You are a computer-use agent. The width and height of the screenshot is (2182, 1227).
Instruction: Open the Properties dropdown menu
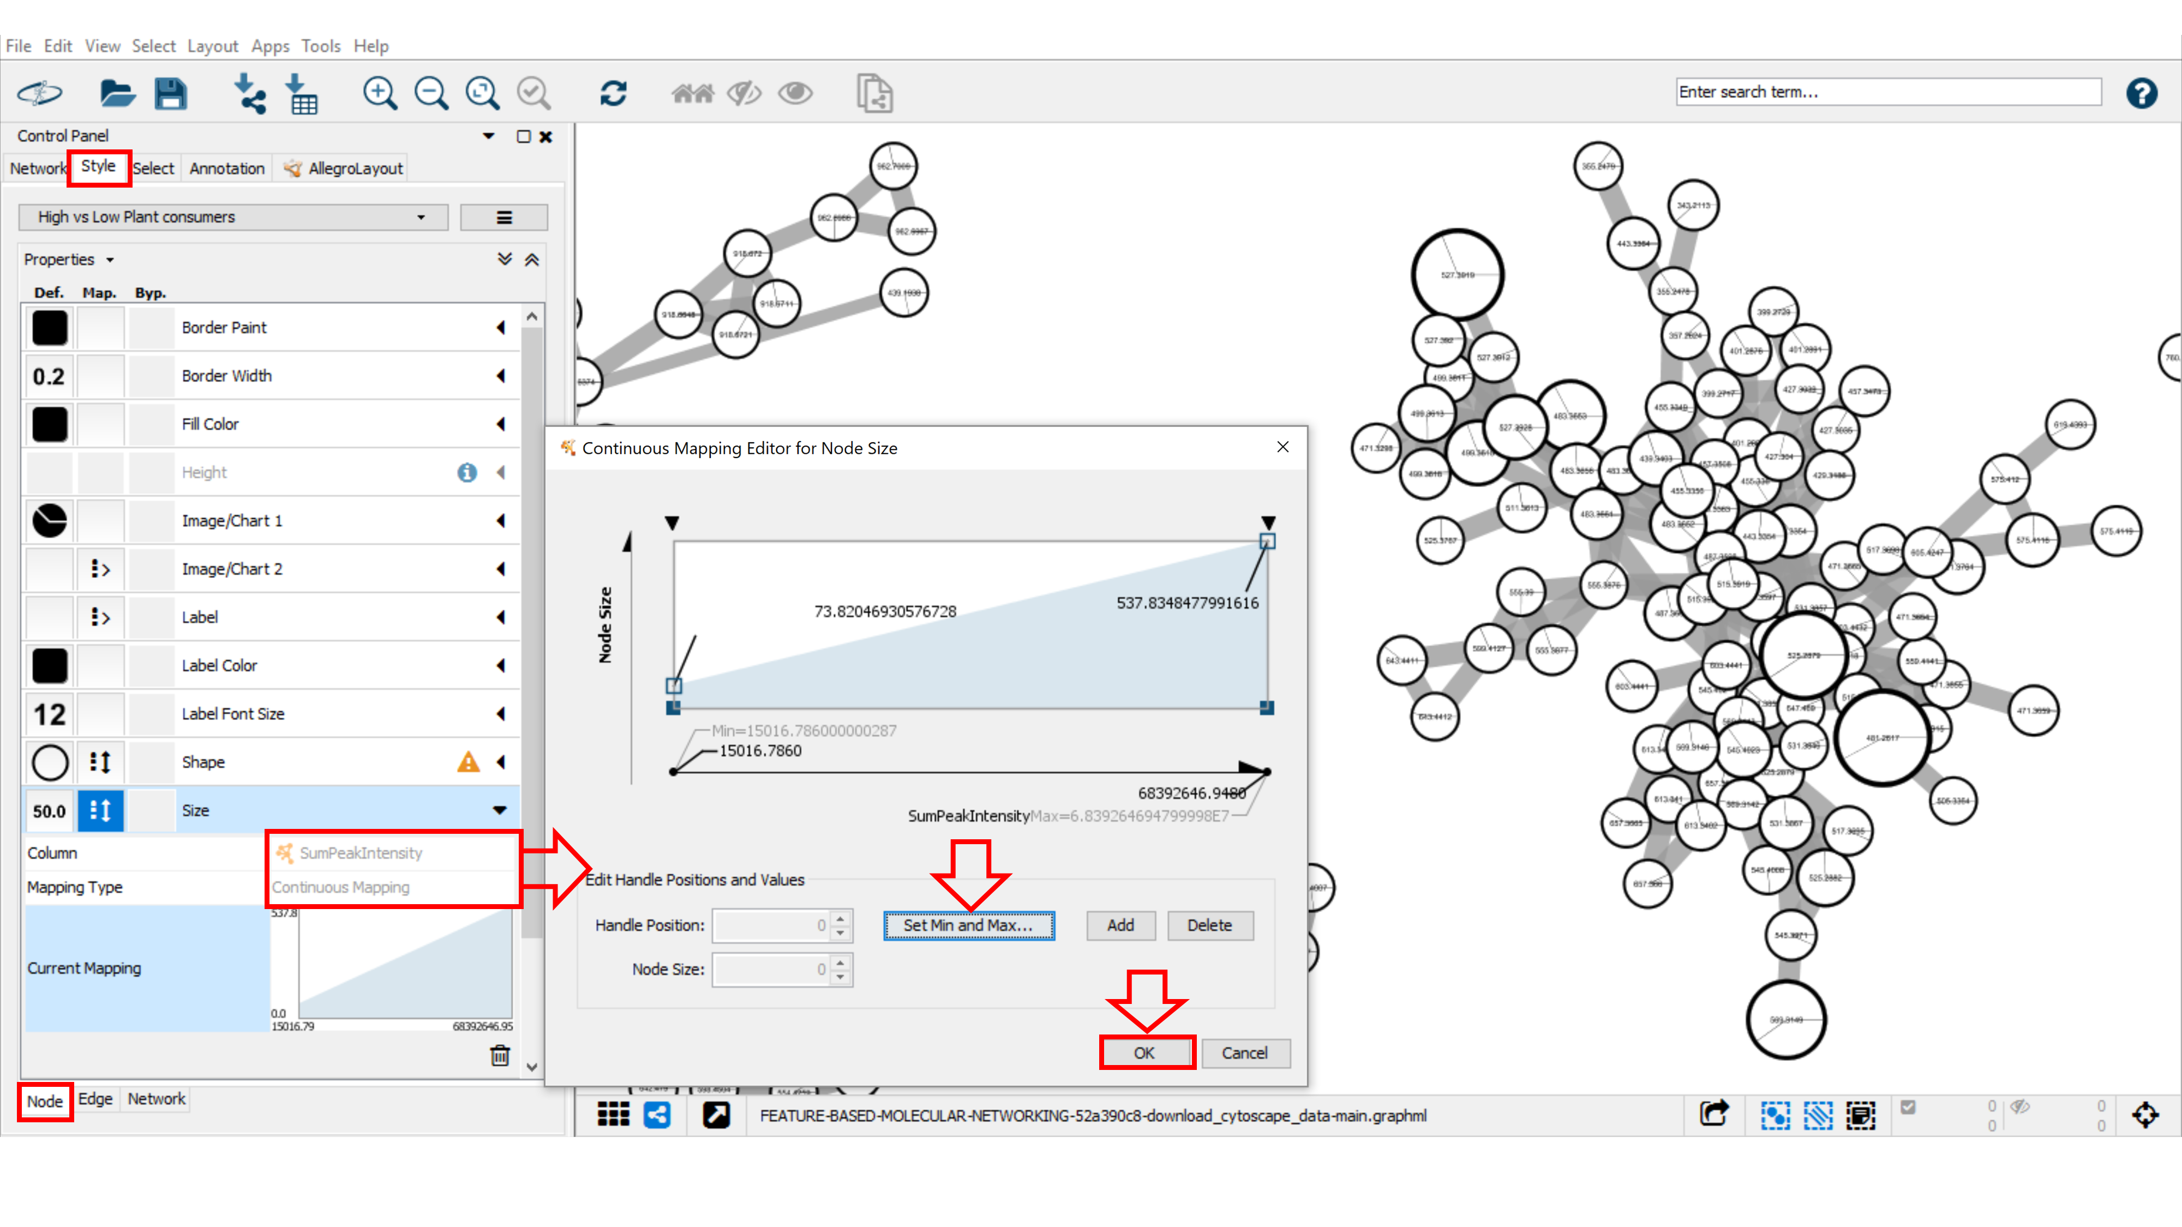point(69,259)
